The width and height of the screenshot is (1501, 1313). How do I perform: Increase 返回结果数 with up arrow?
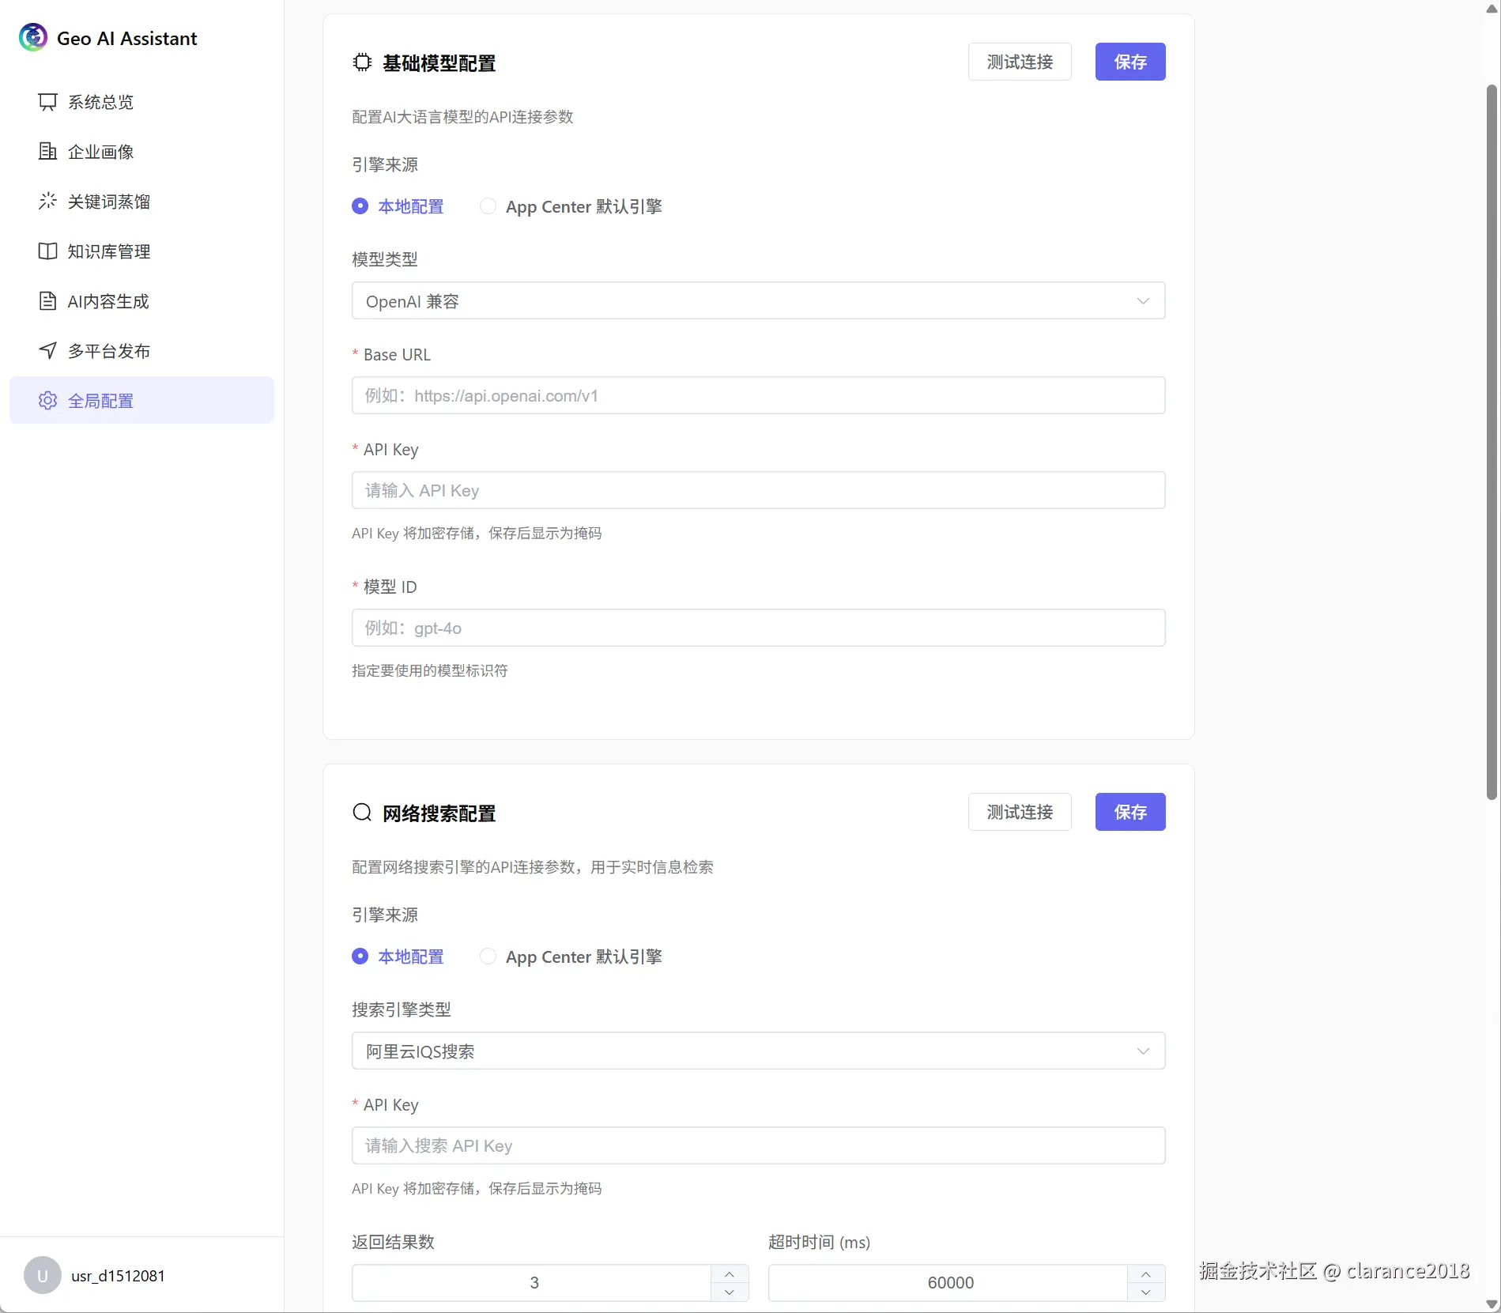point(730,1273)
